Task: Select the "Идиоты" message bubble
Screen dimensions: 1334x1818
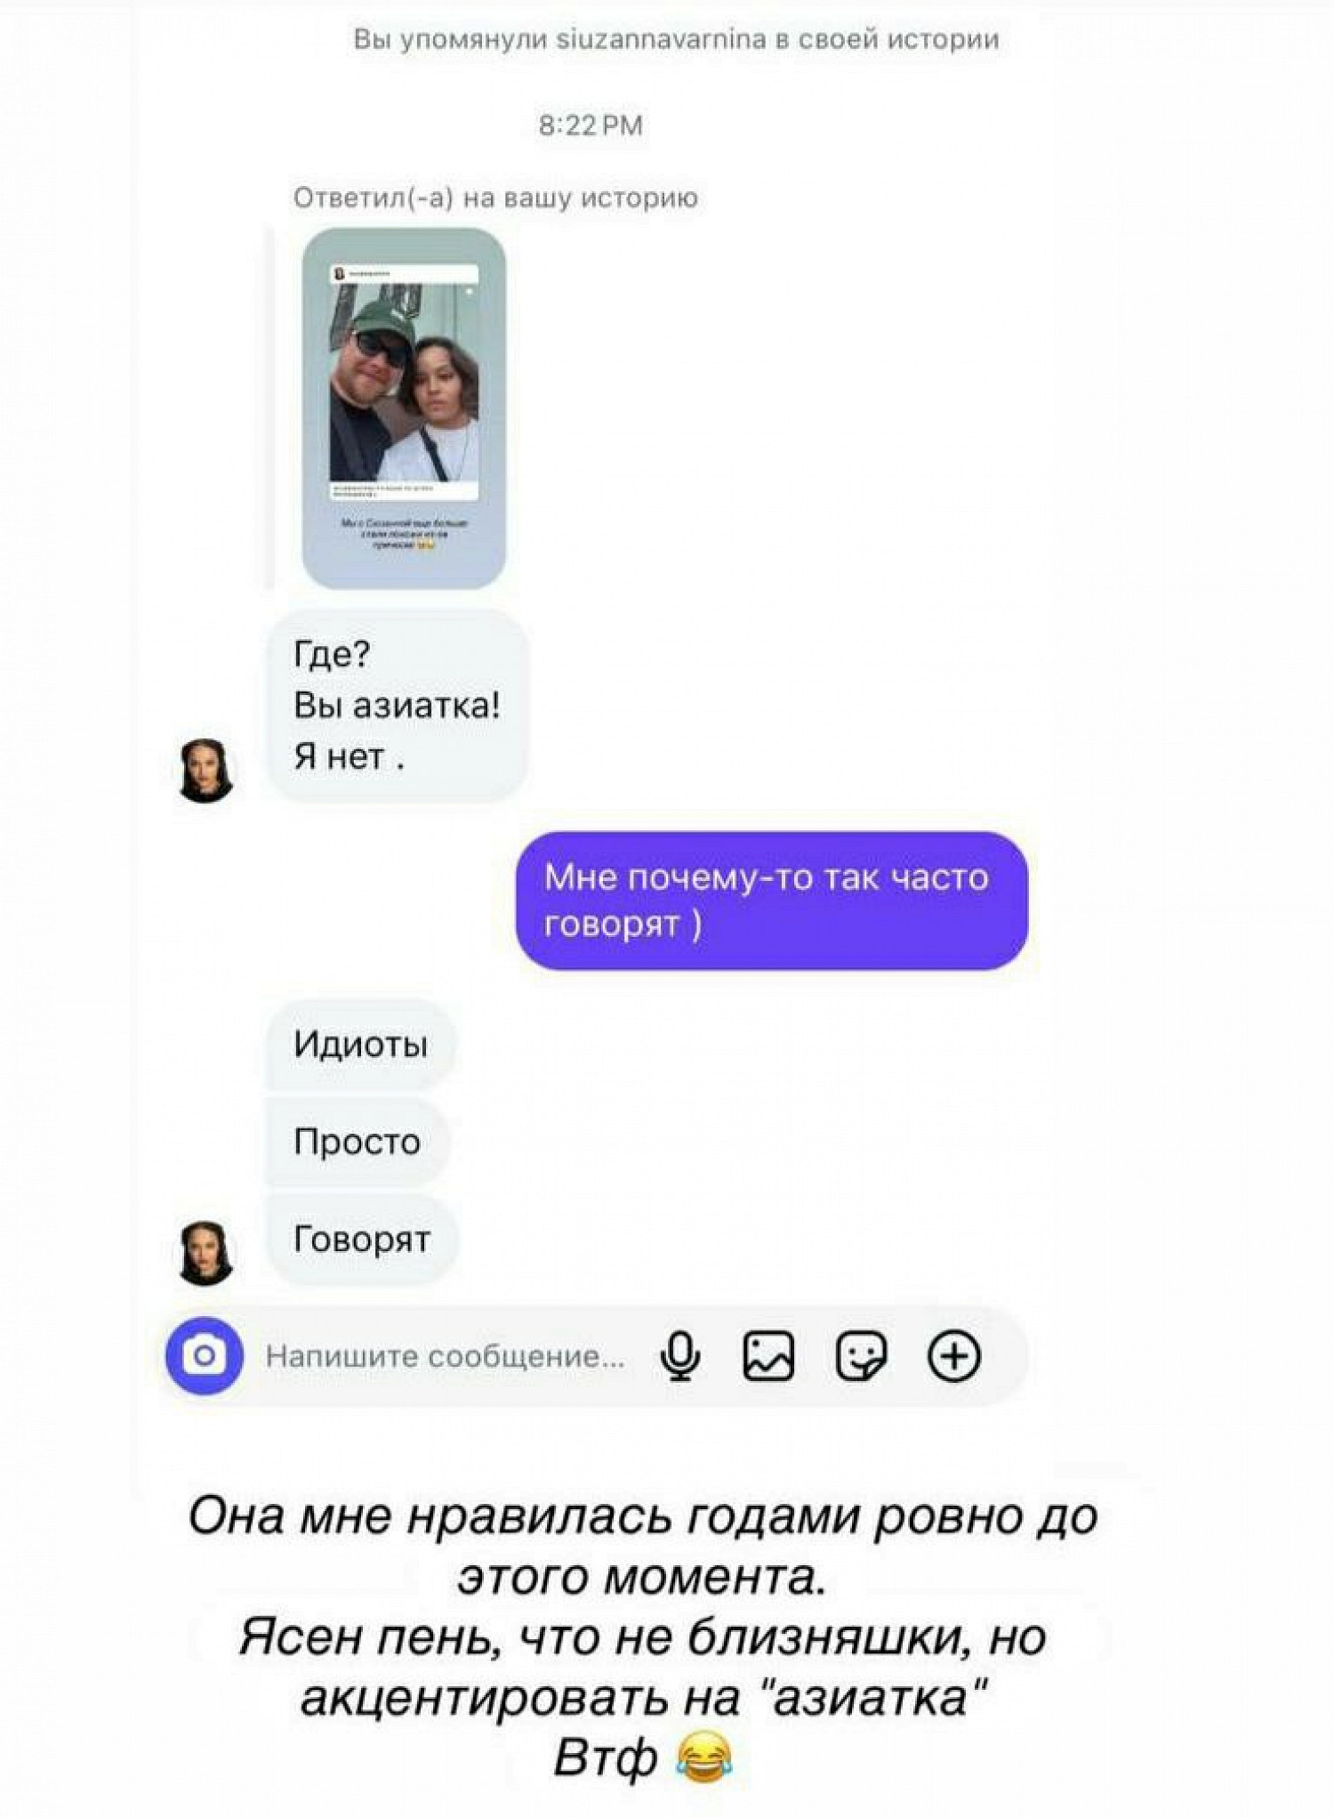Action: [x=361, y=1044]
